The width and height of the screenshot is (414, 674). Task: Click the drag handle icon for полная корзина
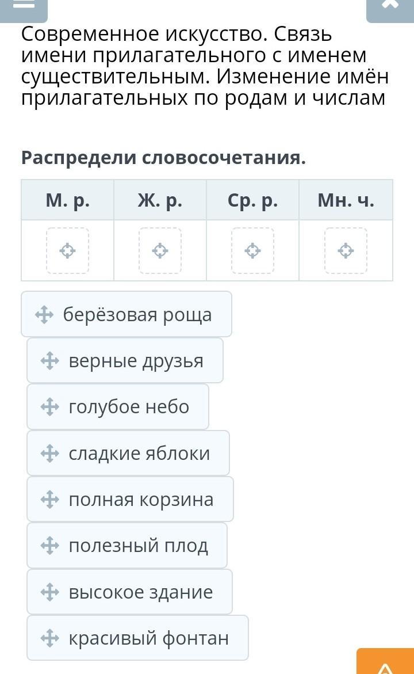click(x=50, y=500)
